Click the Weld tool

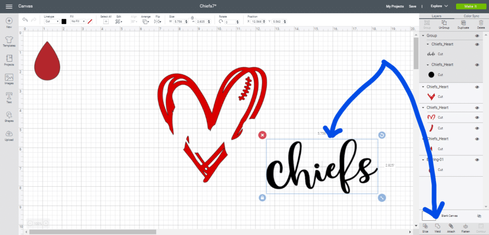437,228
